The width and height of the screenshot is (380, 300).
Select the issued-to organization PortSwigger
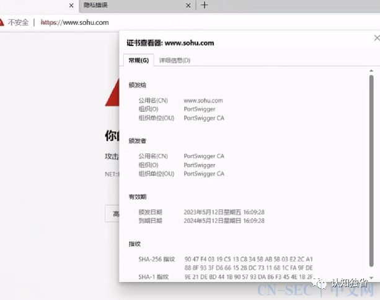pyautogui.click(x=200, y=109)
